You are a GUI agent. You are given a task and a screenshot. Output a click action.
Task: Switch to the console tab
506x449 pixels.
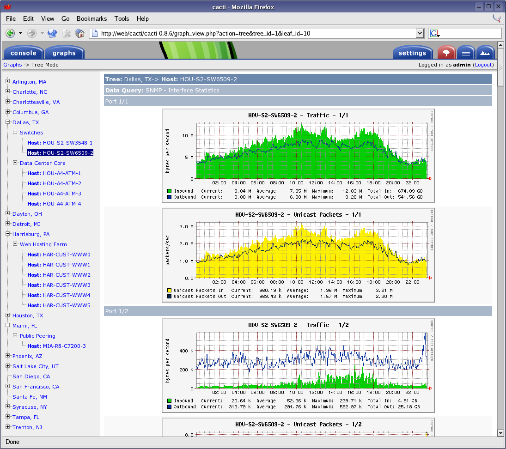[23, 52]
